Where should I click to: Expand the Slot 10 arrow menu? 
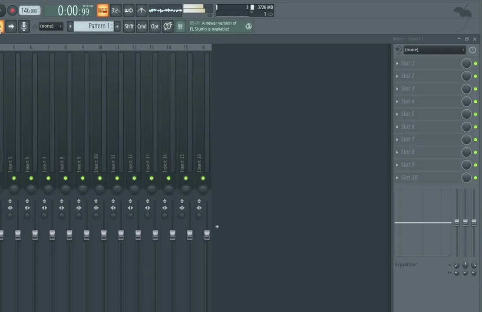tap(397, 178)
